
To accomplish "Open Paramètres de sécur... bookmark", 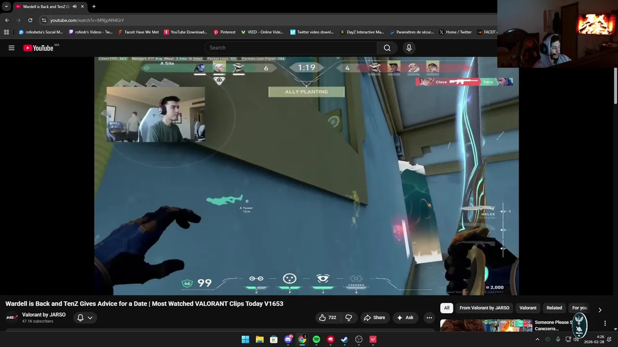I will tap(412, 32).
